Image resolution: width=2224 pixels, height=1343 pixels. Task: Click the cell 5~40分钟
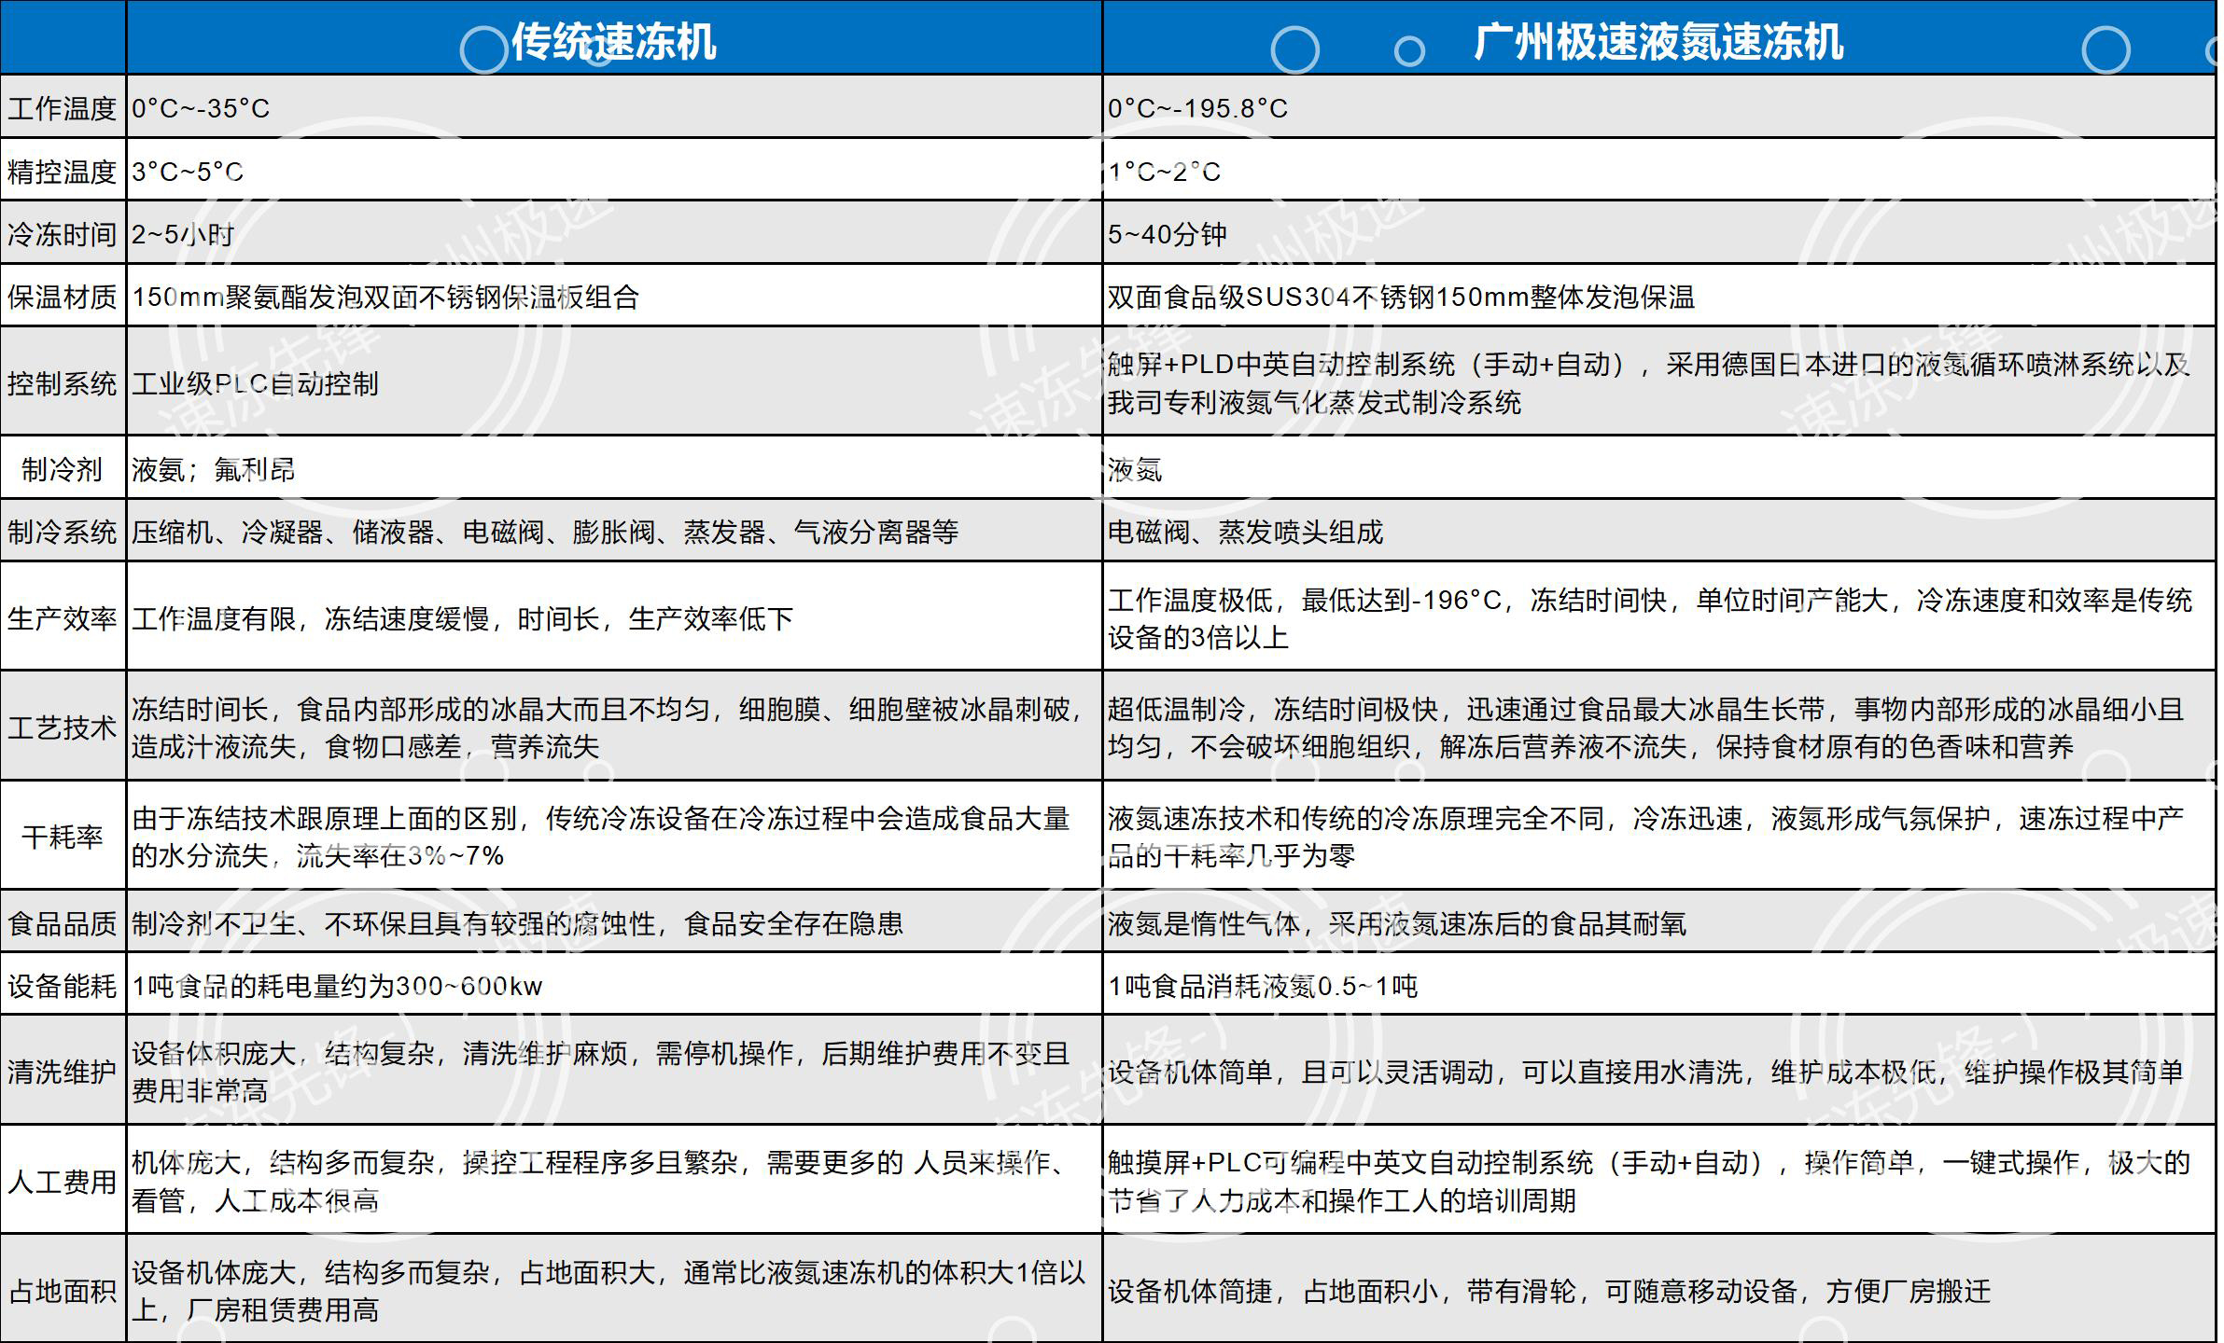pyautogui.click(x=1658, y=232)
